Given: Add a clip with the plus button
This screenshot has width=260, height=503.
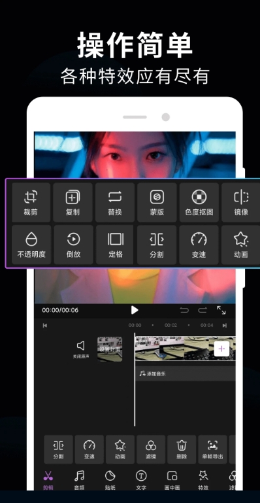Looking at the screenshot, I should [221, 349].
